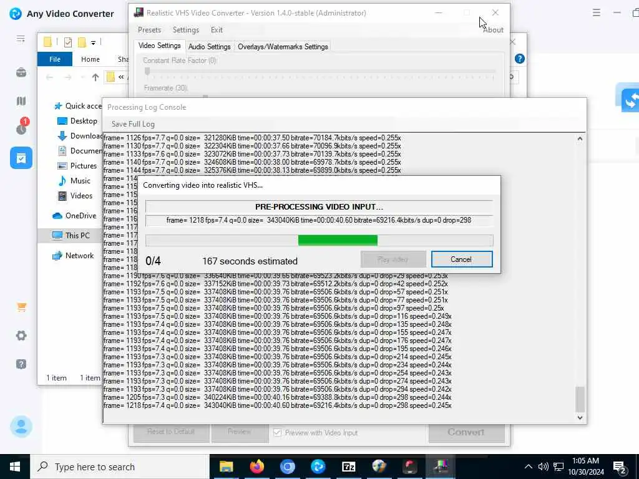
Task: Open Any Video Converter taskbar icon
Action: point(318,467)
